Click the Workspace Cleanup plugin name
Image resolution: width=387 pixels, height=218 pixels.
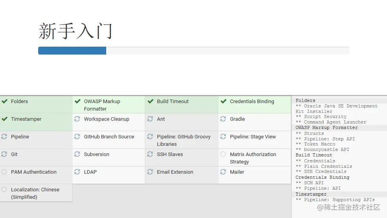tap(107, 119)
